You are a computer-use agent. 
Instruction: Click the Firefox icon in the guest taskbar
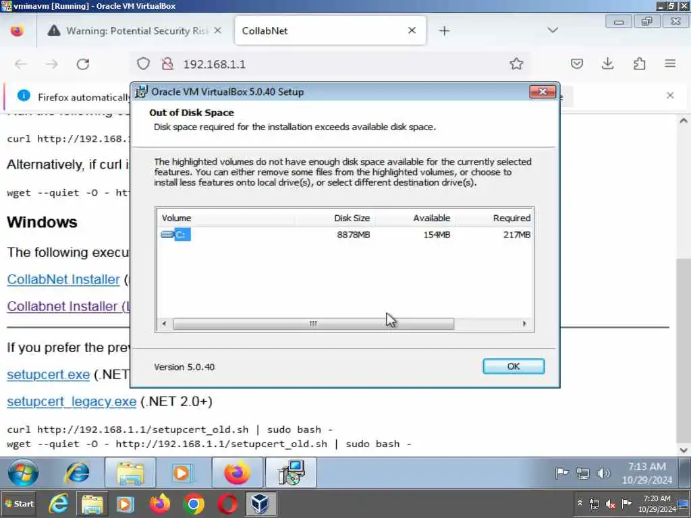pyautogui.click(x=237, y=473)
